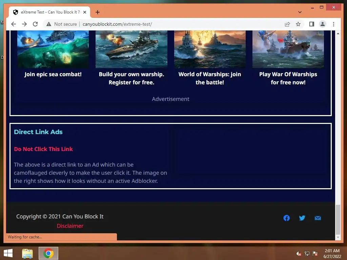
Task: Click the muted volume tray icon
Action: point(299,254)
